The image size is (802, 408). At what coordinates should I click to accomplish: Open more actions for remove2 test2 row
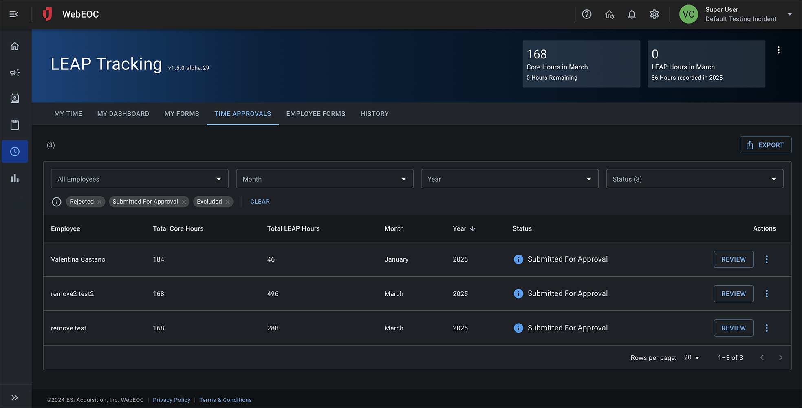click(767, 294)
